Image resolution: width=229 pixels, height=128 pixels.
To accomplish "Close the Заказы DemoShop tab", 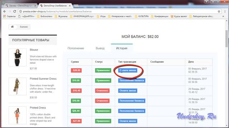I will pos(35,6).
